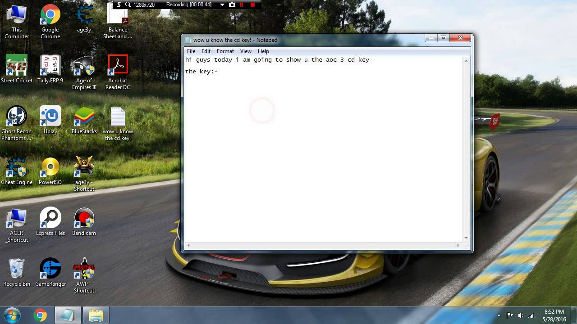Click Notepad vertical scrollbar down arrow
This screenshot has height=324, width=577.
pos(467,238)
